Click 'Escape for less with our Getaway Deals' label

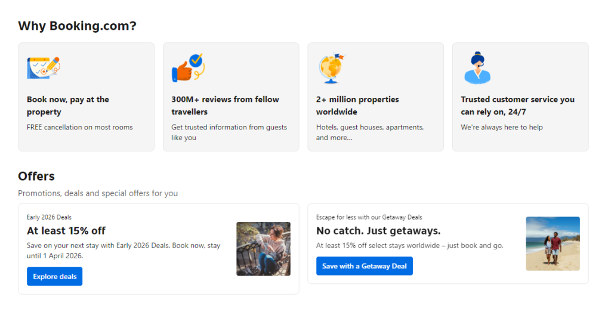click(x=369, y=217)
